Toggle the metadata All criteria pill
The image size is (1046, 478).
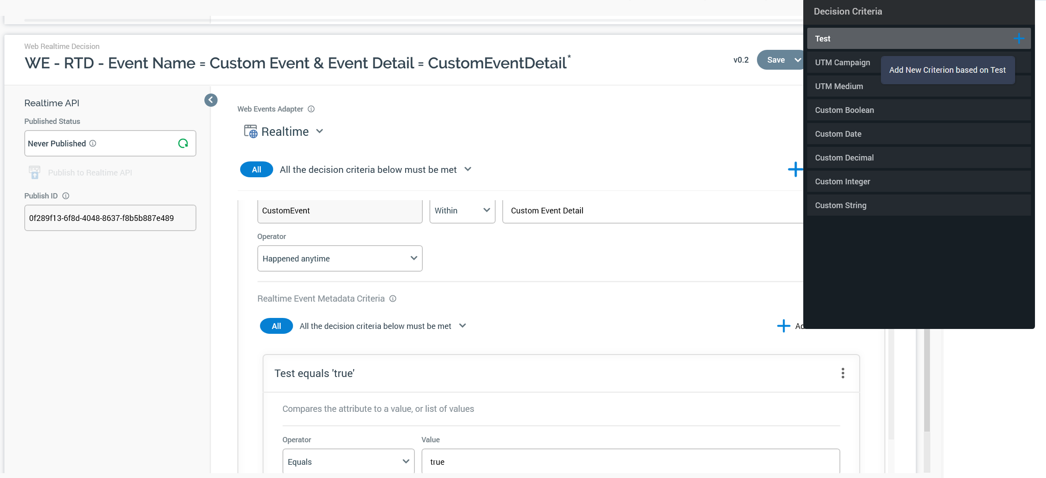276,326
